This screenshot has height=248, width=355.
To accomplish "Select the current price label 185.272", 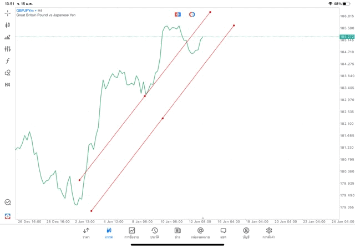I will 346,37.
